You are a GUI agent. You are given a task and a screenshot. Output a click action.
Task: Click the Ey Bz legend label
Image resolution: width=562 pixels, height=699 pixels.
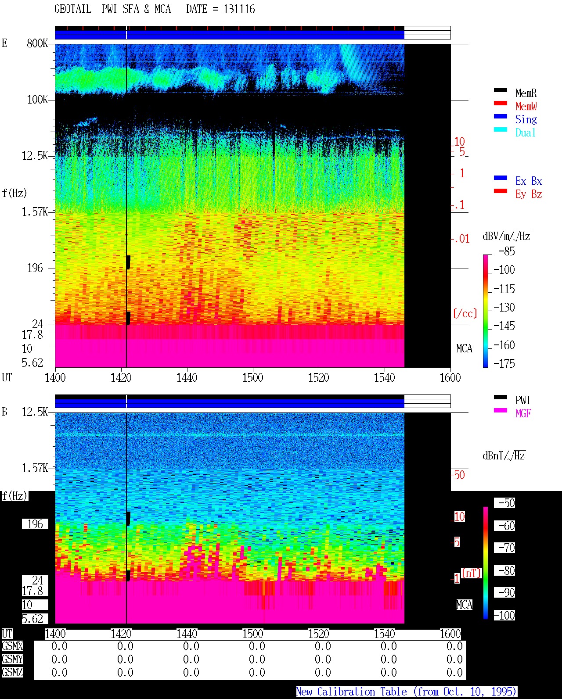point(529,194)
